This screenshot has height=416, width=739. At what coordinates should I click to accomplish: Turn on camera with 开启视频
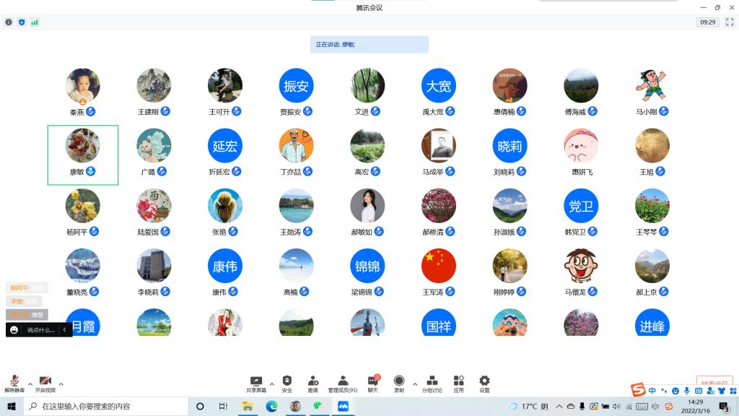coord(45,383)
